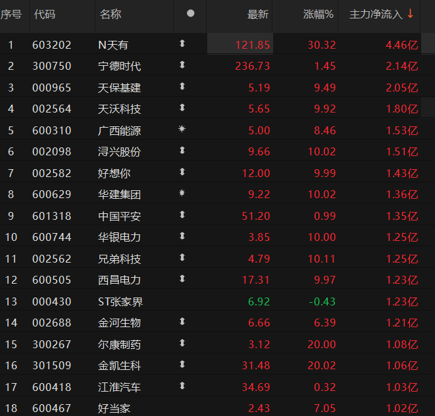Viewport: 435px width, 416px height.
Task: Sort by 最新 price column header
Action: pyautogui.click(x=258, y=14)
